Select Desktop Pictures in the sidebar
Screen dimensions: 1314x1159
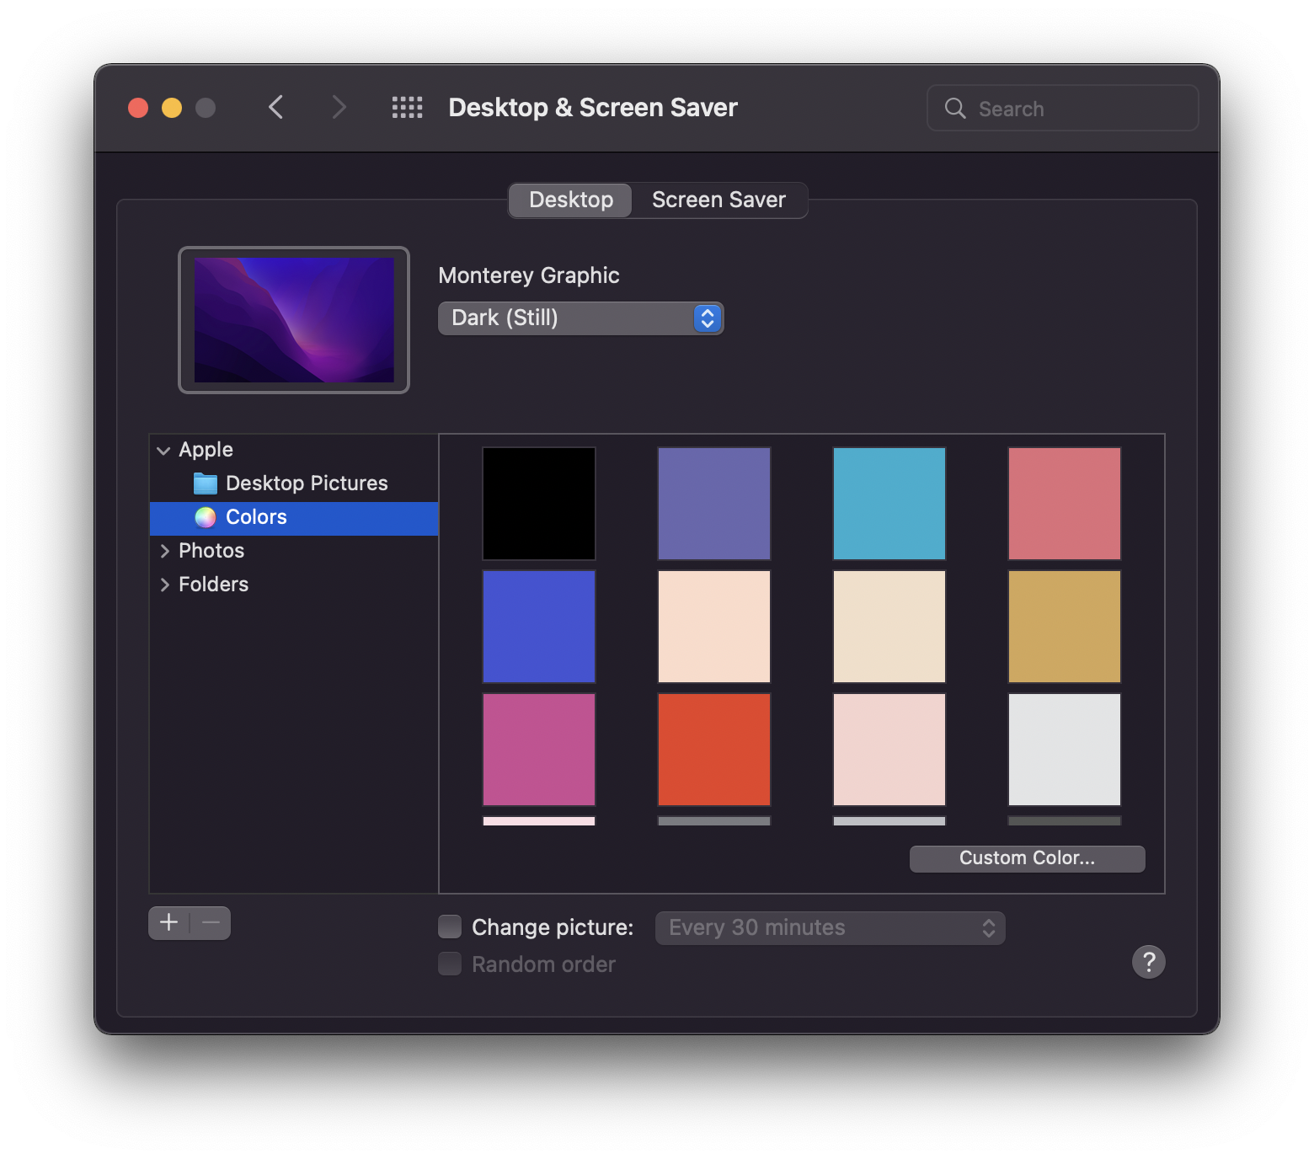[294, 483]
